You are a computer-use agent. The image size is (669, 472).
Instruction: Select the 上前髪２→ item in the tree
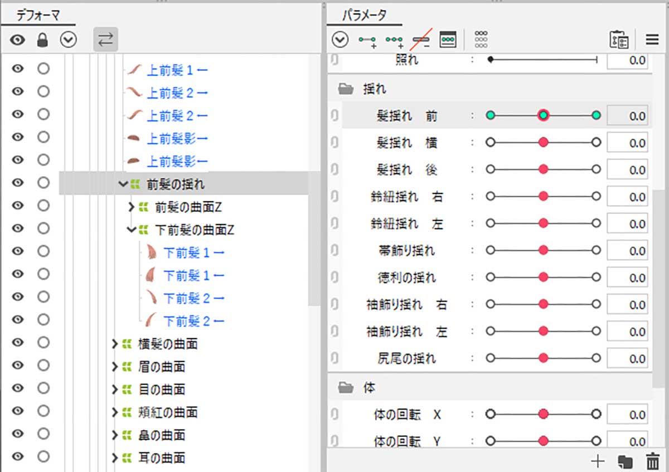[178, 93]
